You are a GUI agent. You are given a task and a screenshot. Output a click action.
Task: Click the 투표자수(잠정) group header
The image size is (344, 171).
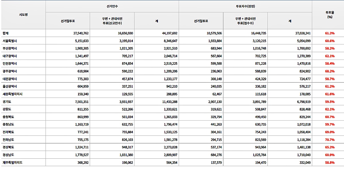pyautogui.click(x=245, y=6)
